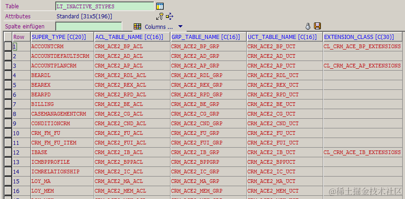Image resolution: width=405 pixels, height=199 pixels.
Task: Click the CRM_ACE2_MEM_GRP cell in row 16
Action: click(x=208, y=191)
